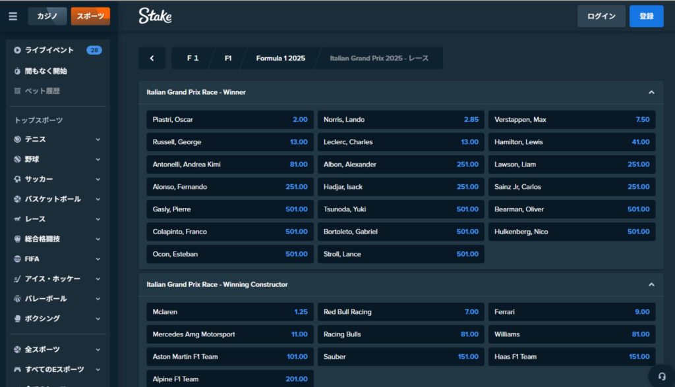Select Red Bull Racing odds 7.00
The width and height of the screenshot is (675, 387).
coord(401,312)
